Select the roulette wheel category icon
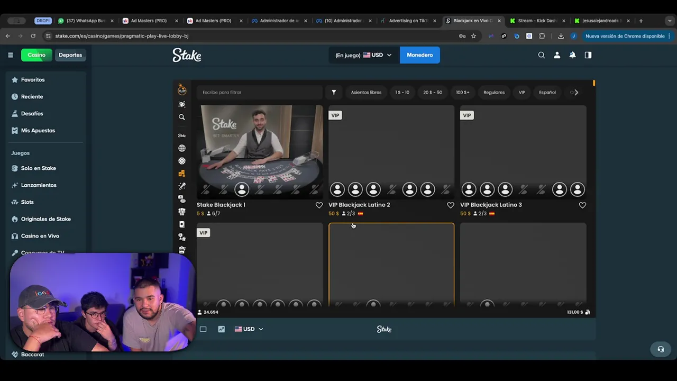The width and height of the screenshot is (677, 381). (182, 161)
